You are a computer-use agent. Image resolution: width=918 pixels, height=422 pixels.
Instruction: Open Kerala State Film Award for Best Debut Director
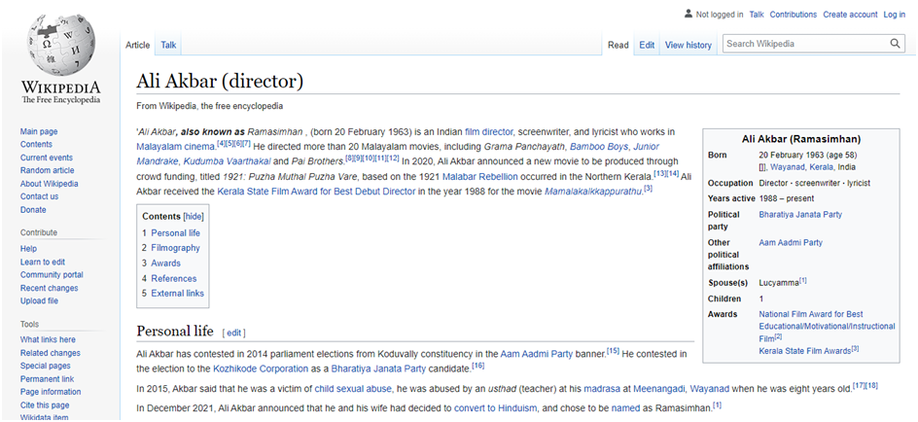(x=316, y=192)
